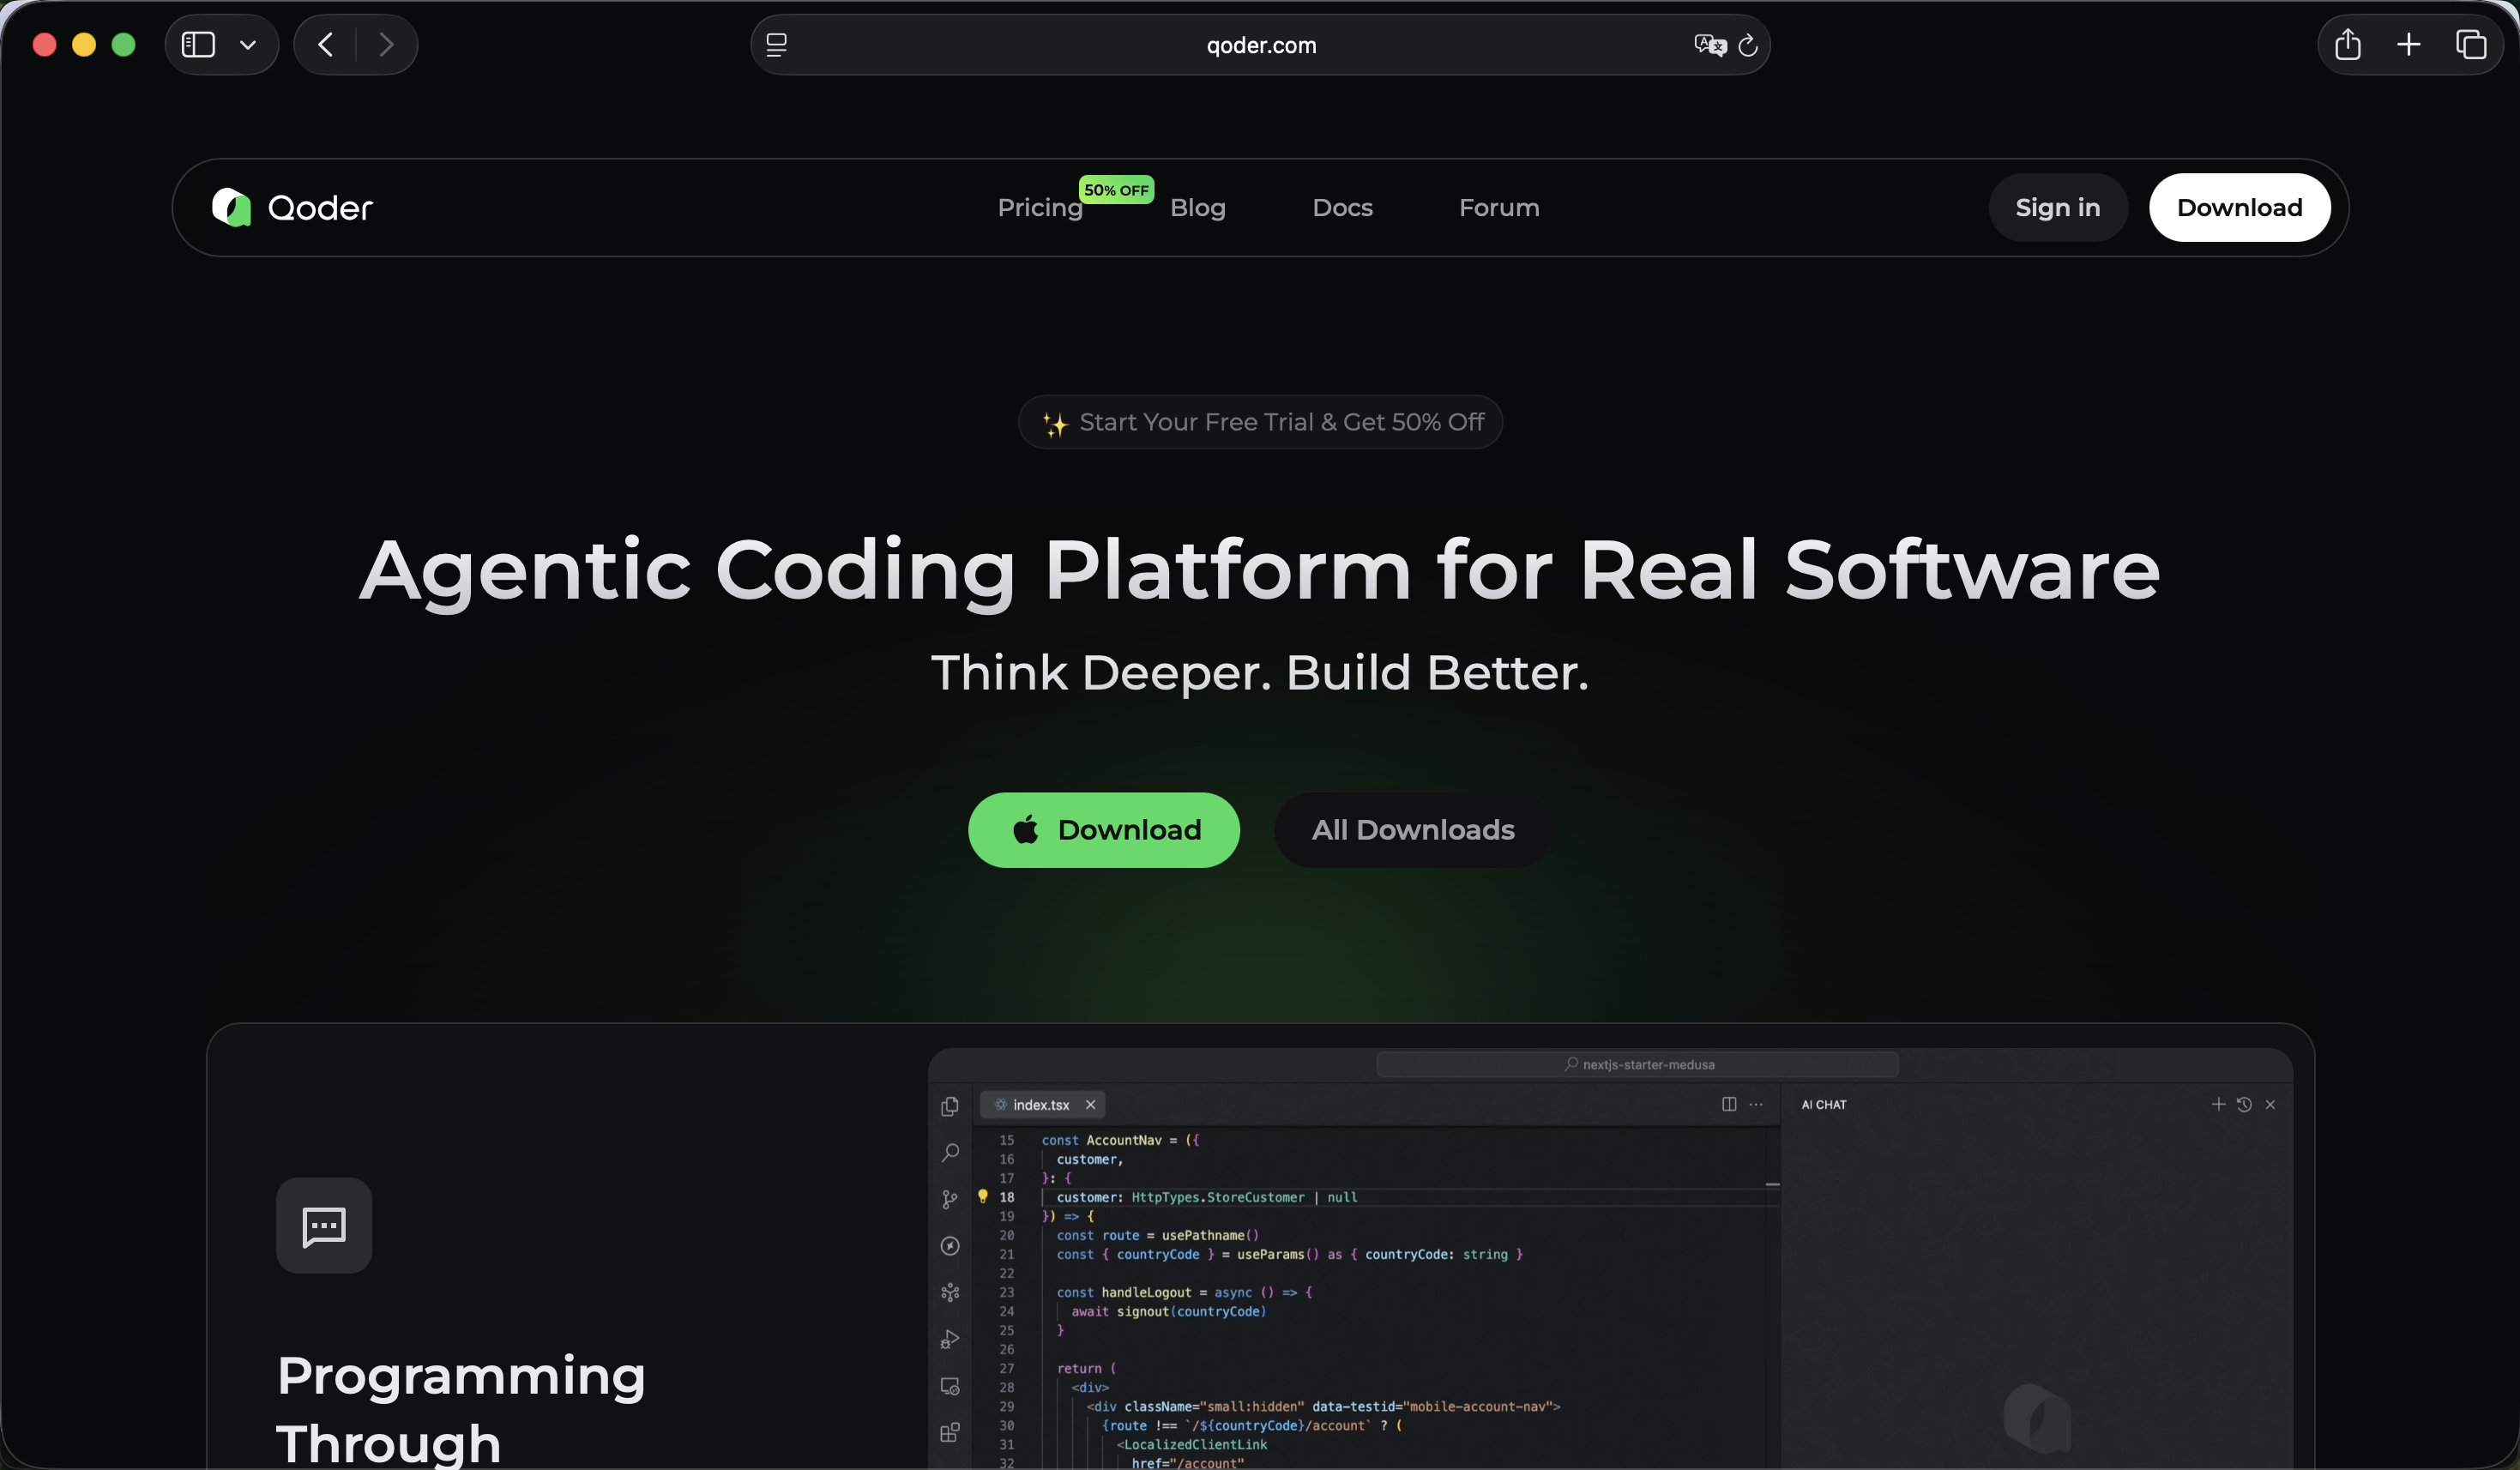Viewport: 2520px width, 1470px height.
Task: Click the Qoder logo icon
Action: [x=232, y=207]
